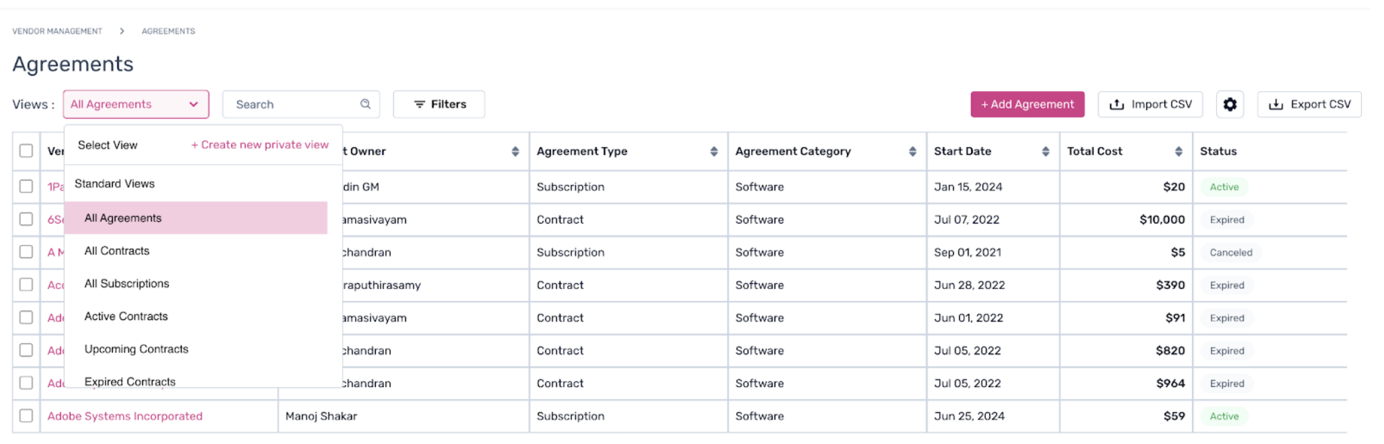This screenshot has width=1384, height=444.
Task: Collapse the All Agreements views dropdown
Action: coord(136,104)
